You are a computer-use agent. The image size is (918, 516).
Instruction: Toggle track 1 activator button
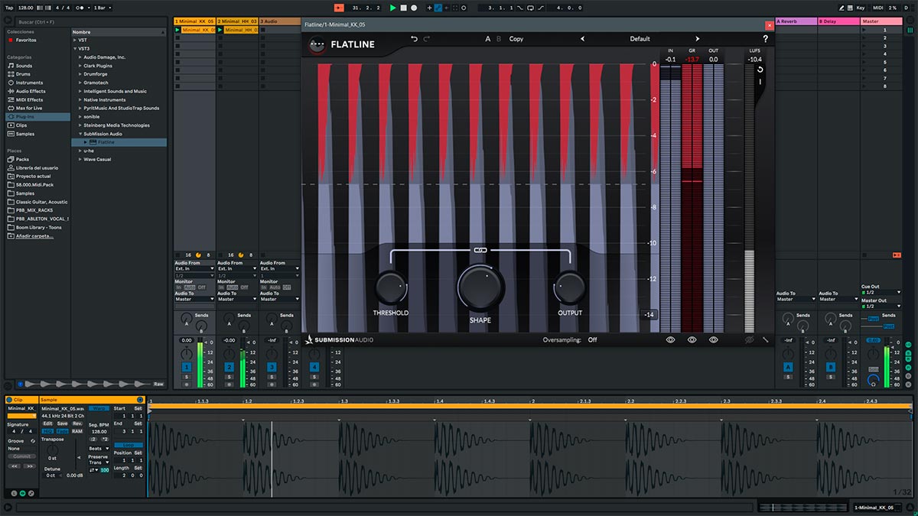(186, 368)
